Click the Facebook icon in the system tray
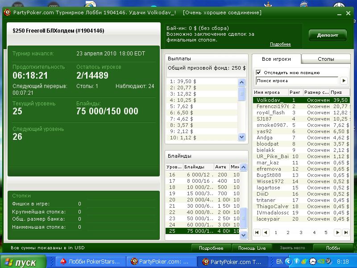Viewport: 357px width, 268px height. (297, 261)
